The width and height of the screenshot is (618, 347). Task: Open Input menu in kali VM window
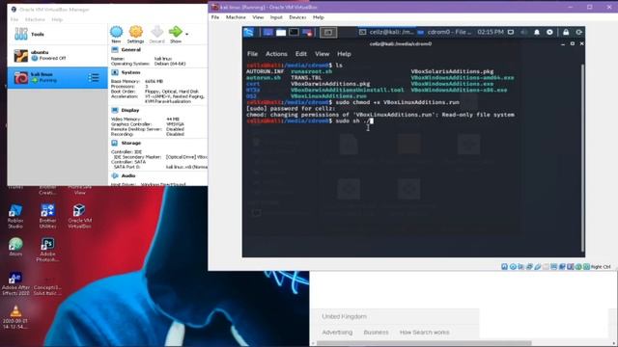(x=276, y=17)
